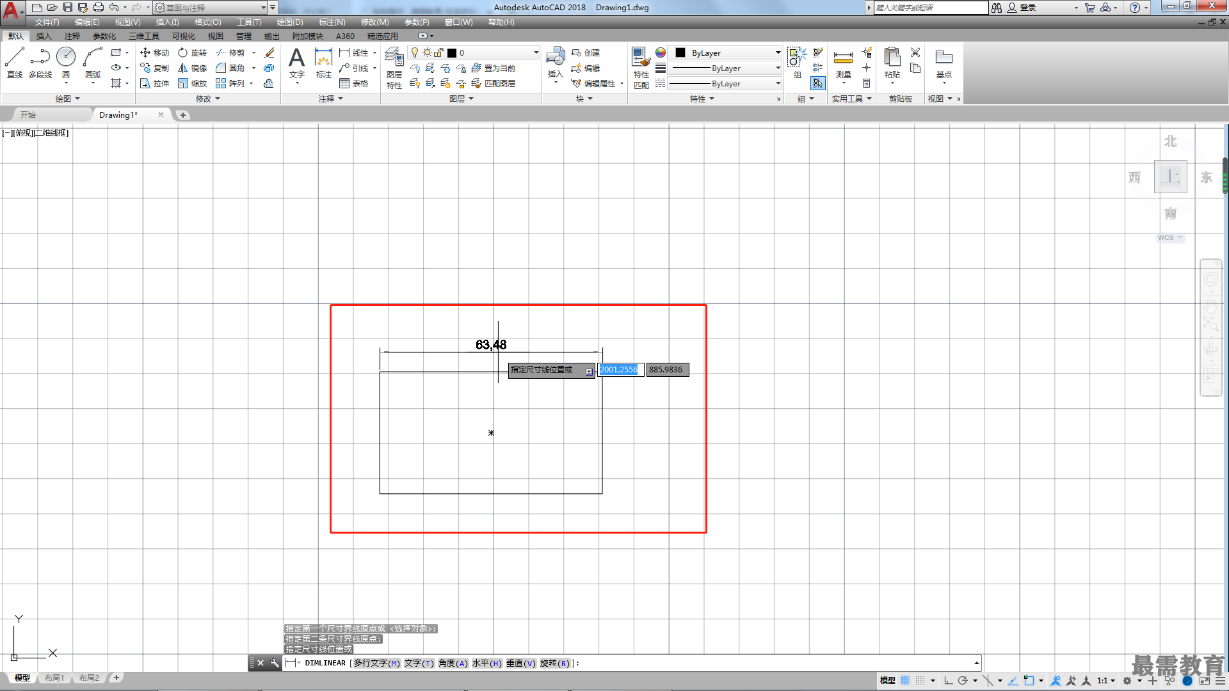The width and height of the screenshot is (1229, 691).
Task: Click the search keyword input box
Action: click(931, 7)
